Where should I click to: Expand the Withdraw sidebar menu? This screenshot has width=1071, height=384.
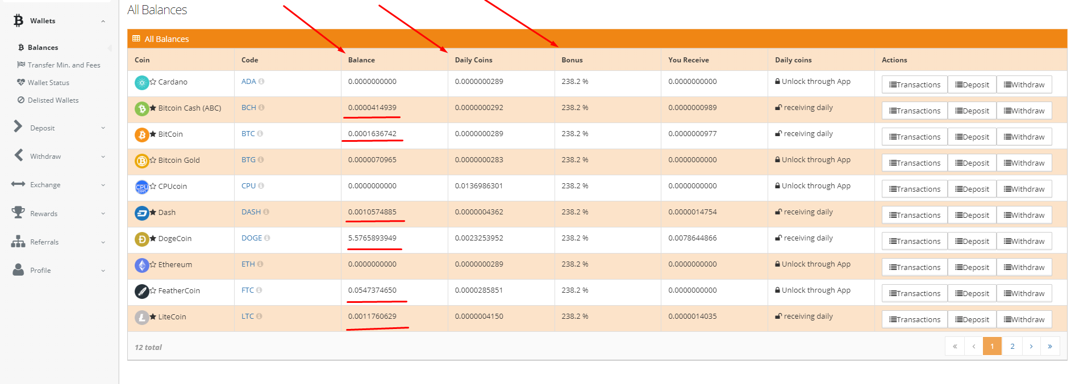[59, 156]
